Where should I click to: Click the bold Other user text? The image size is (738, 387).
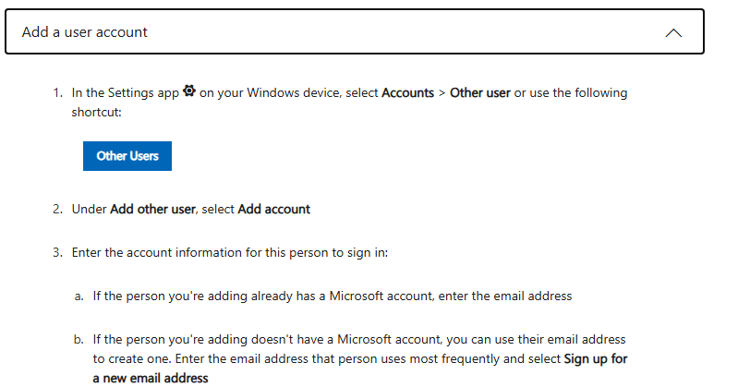(x=480, y=92)
